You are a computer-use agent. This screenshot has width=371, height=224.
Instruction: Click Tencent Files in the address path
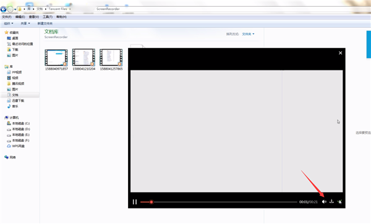point(58,9)
